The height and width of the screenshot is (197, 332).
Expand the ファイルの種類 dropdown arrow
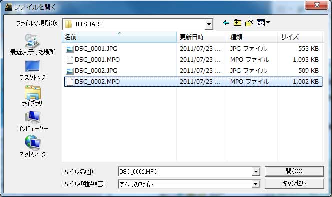point(256,184)
